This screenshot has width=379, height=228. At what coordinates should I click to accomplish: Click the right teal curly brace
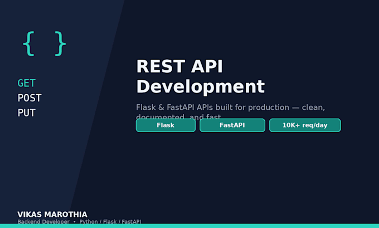tap(60, 44)
